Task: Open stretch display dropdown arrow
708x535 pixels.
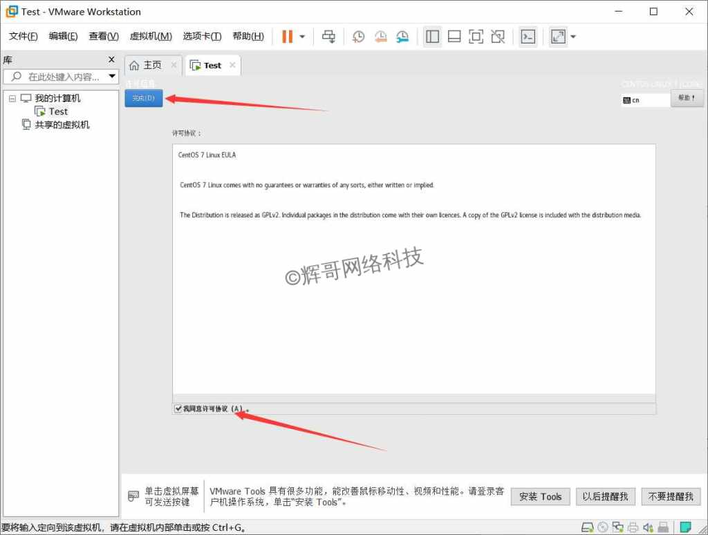Action: [573, 37]
